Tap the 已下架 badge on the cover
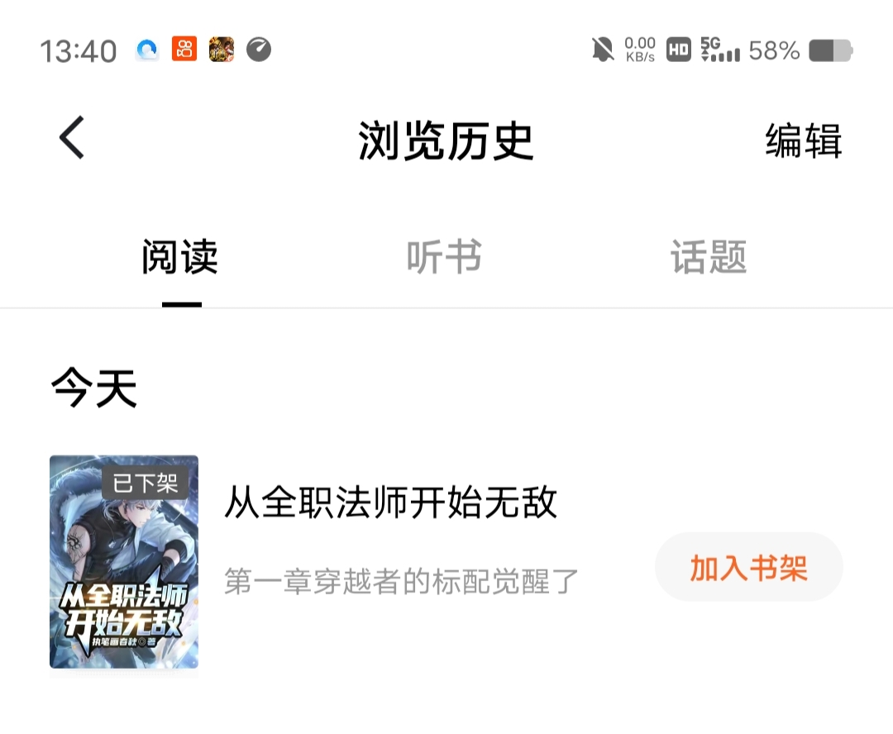 [x=146, y=484]
